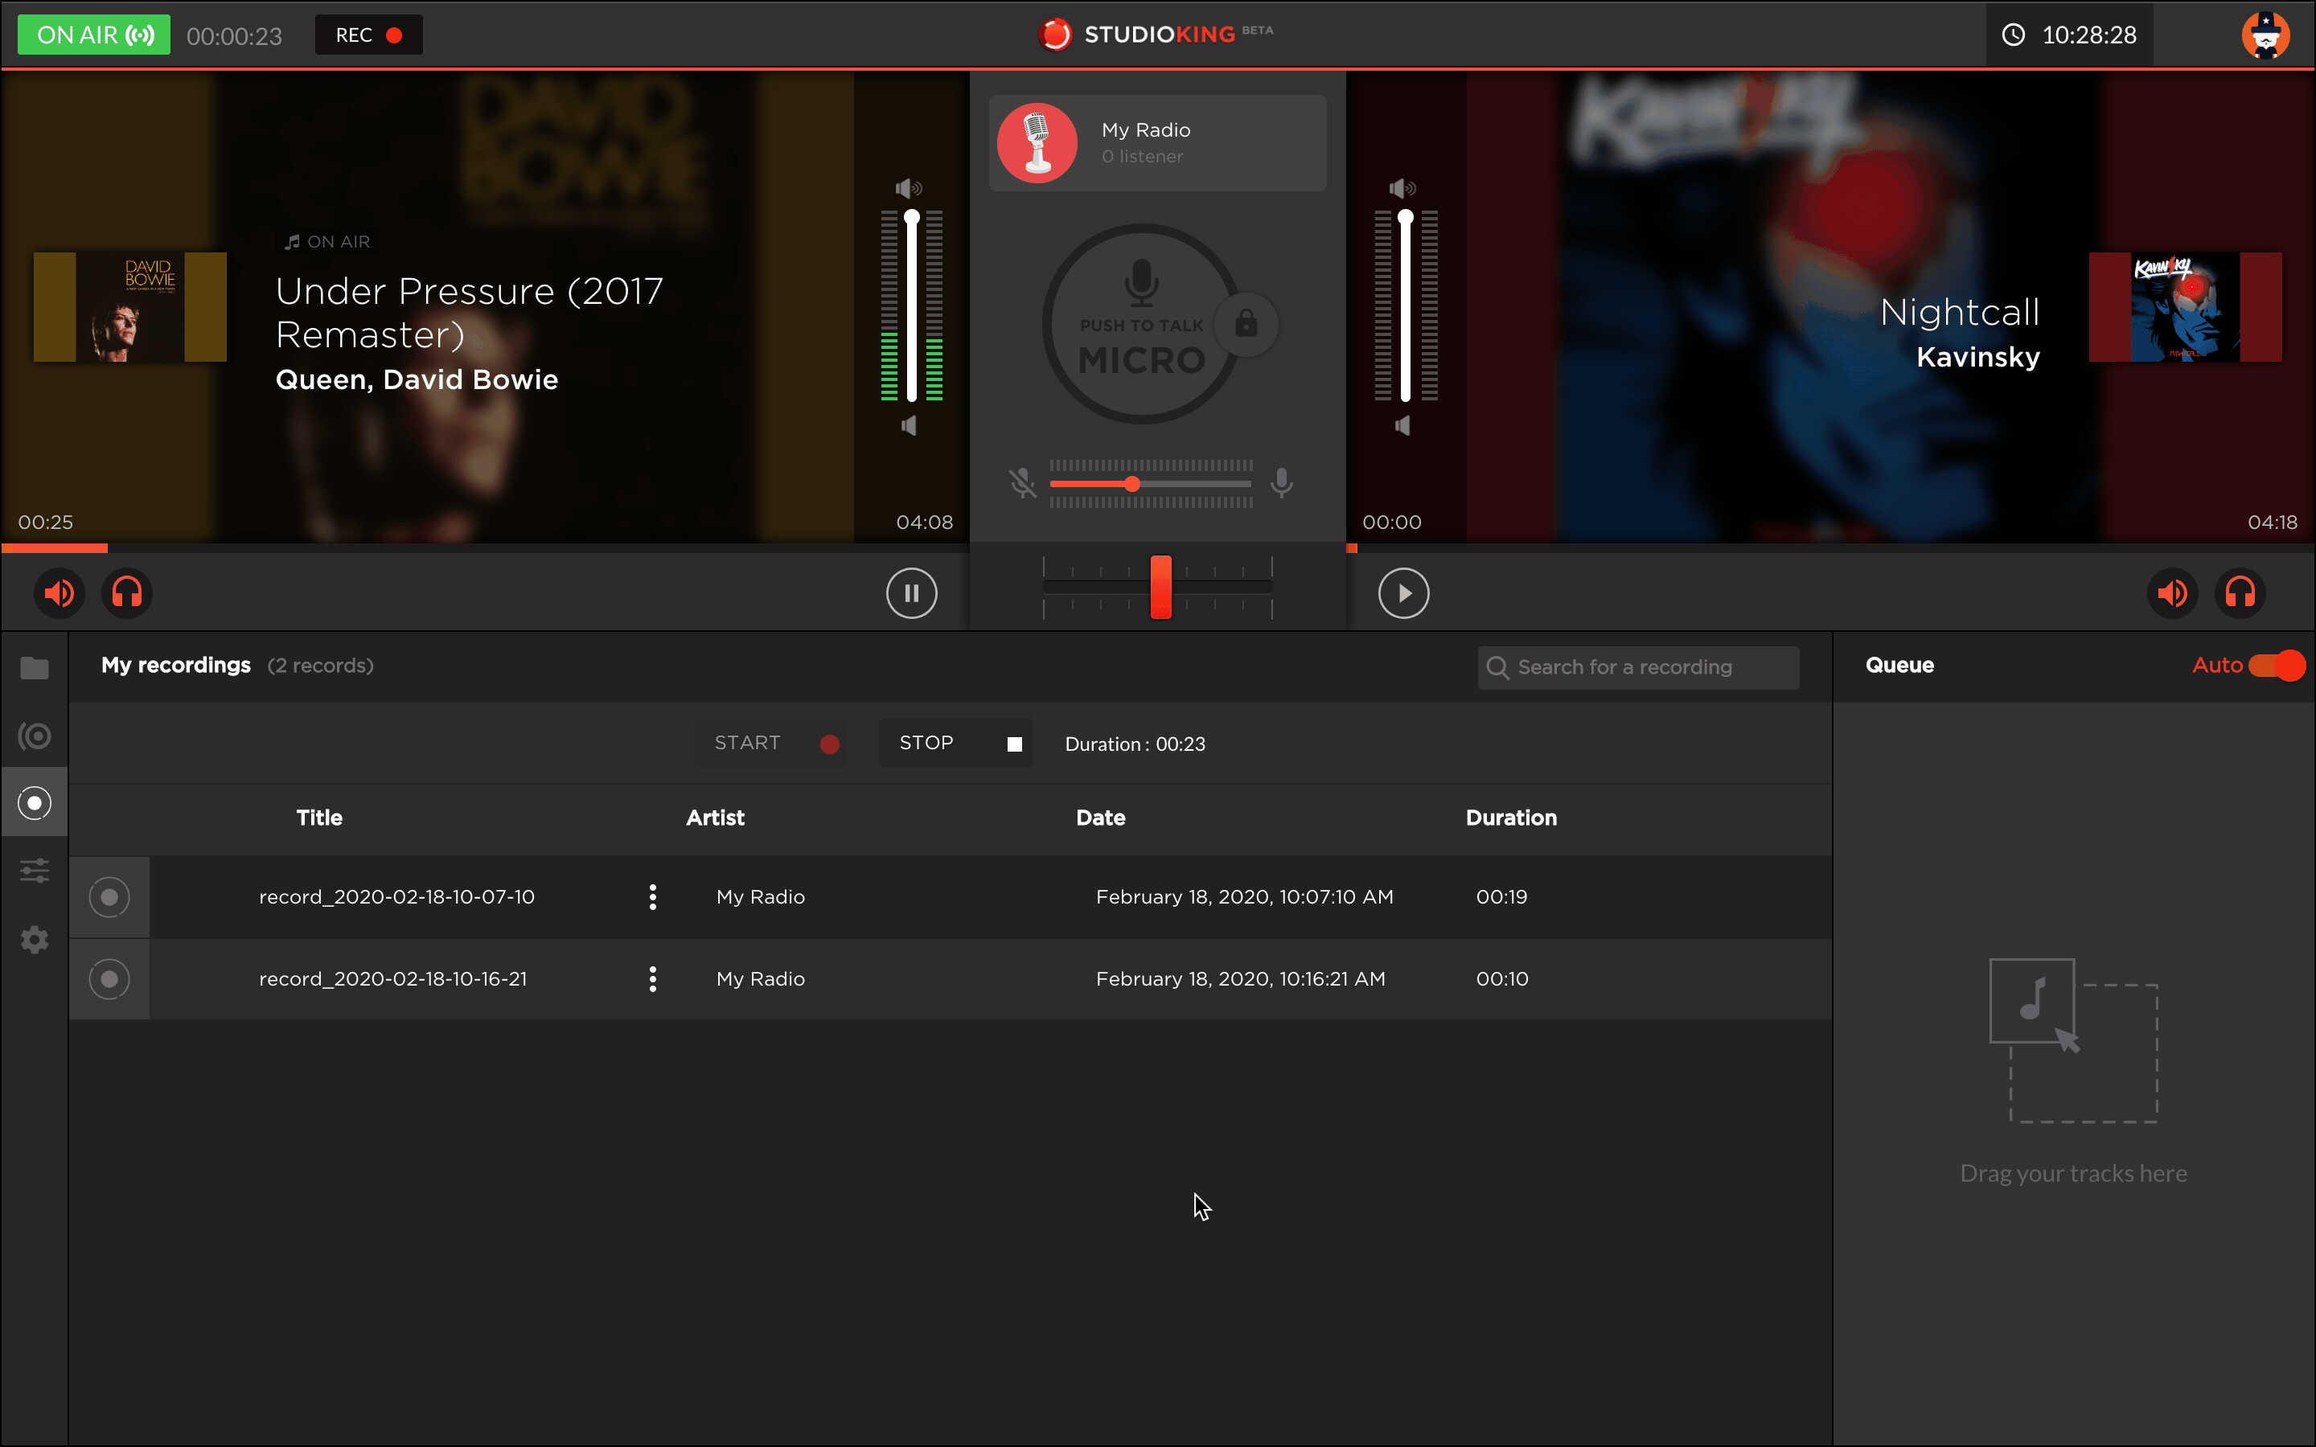Image resolution: width=2316 pixels, height=1447 pixels.
Task: Click the ON AIR broadcast button
Action: tap(94, 35)
